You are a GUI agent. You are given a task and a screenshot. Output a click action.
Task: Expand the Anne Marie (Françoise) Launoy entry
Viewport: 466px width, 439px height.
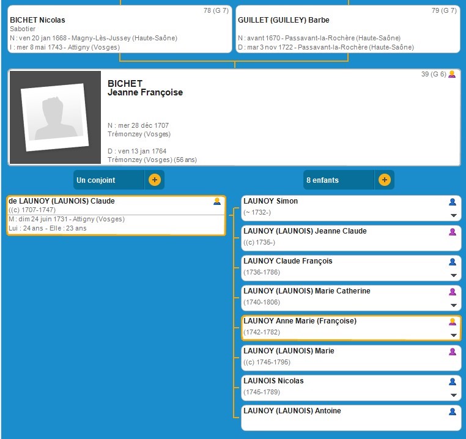(x=453, y=335)
